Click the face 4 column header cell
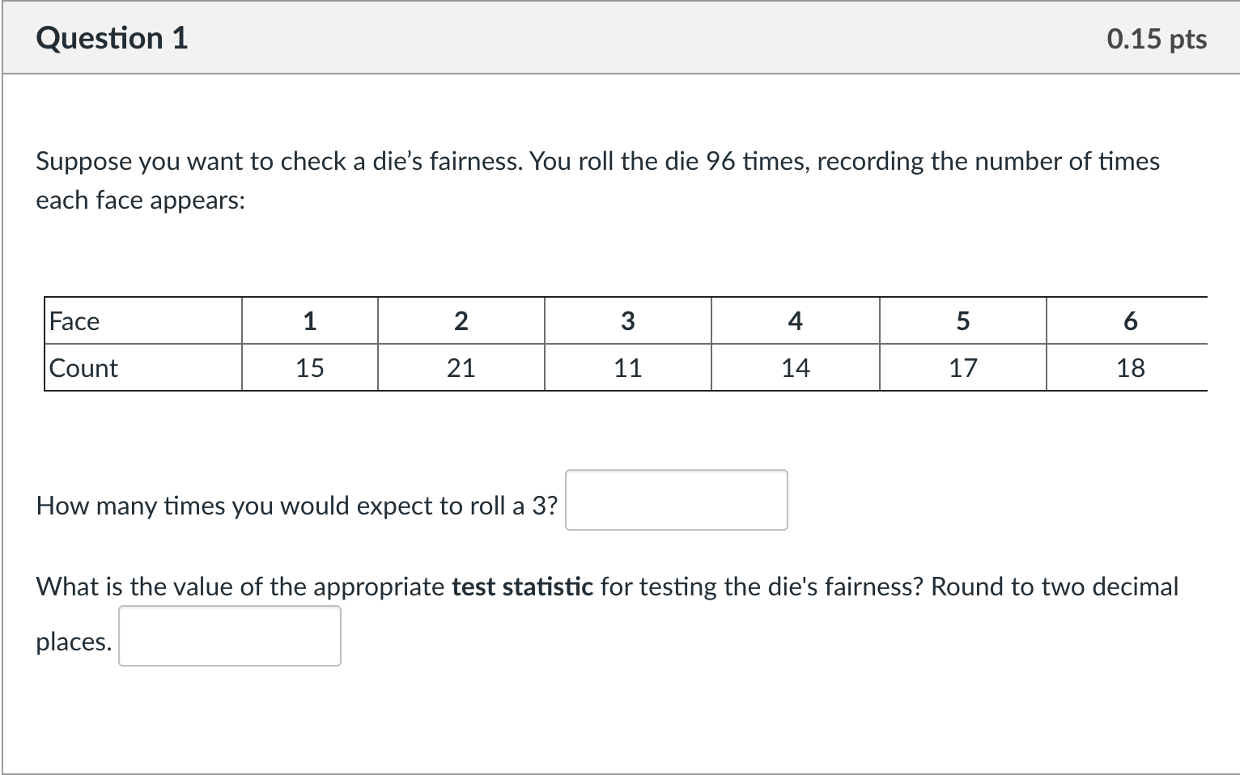Image resolution: width=1240 pixels, height=775 pixels. [796, 321]
